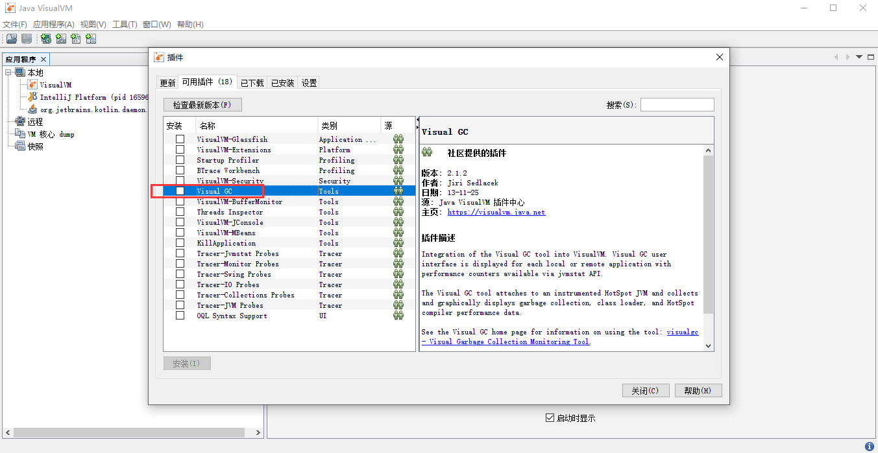
Task: Click the 关闭(C) button
Action: click(645, 391)
